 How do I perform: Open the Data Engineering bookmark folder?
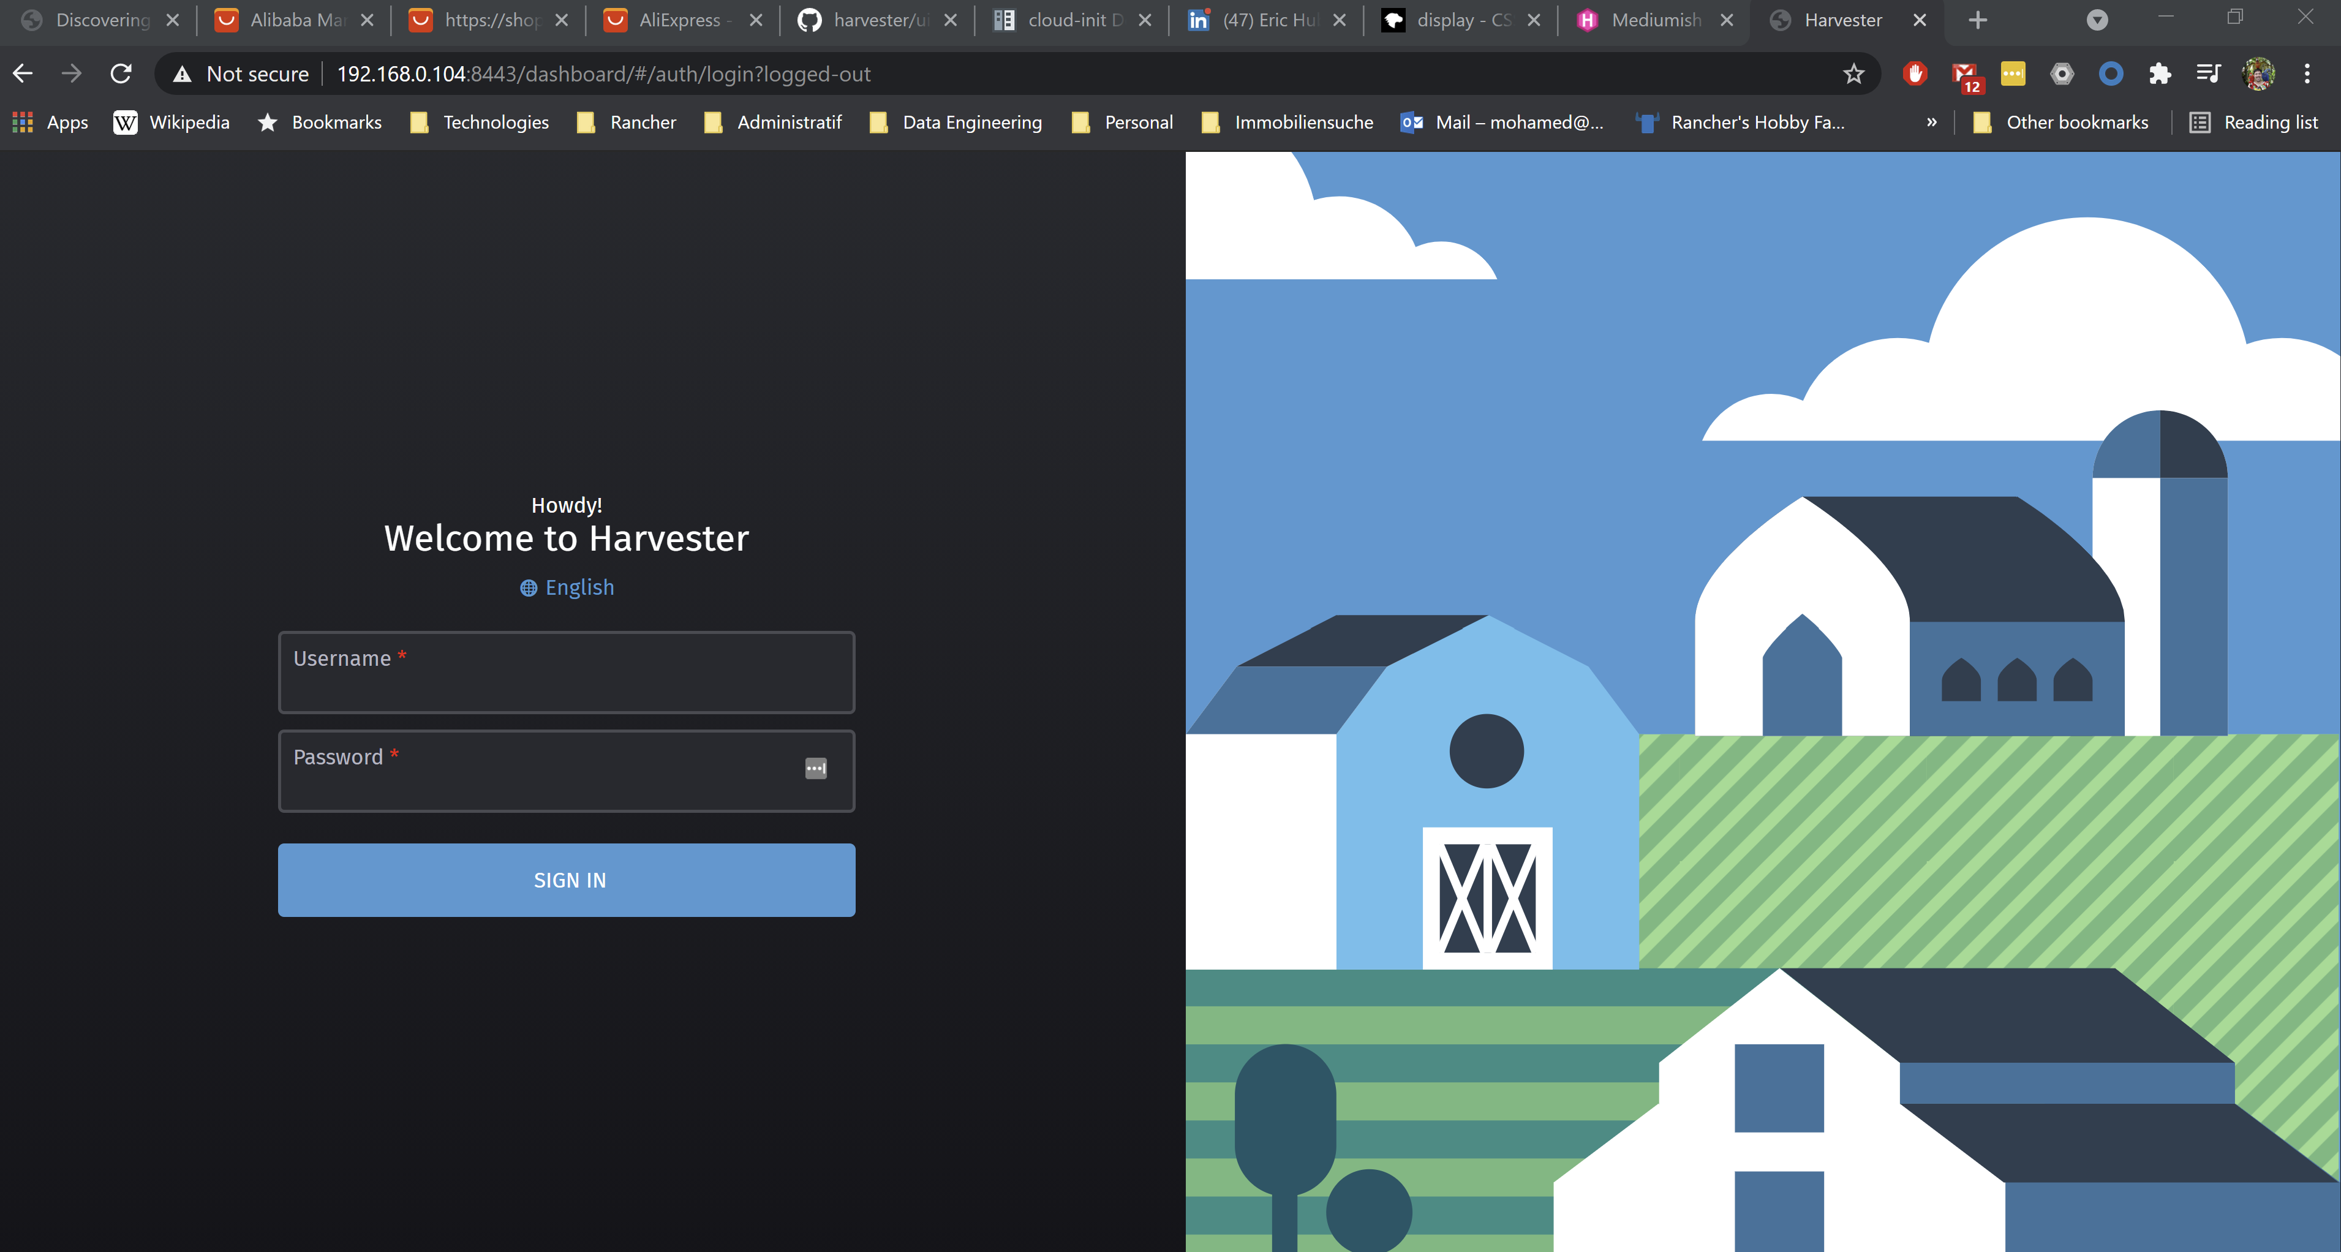[956, 123]
